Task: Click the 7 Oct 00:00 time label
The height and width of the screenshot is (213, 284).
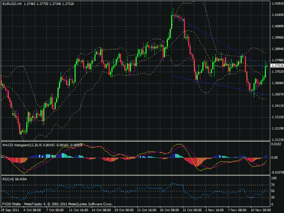Action: point(55,210)
